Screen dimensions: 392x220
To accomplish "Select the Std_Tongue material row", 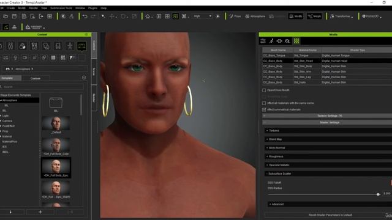I will pyautogui.click(x=327, y=56).
